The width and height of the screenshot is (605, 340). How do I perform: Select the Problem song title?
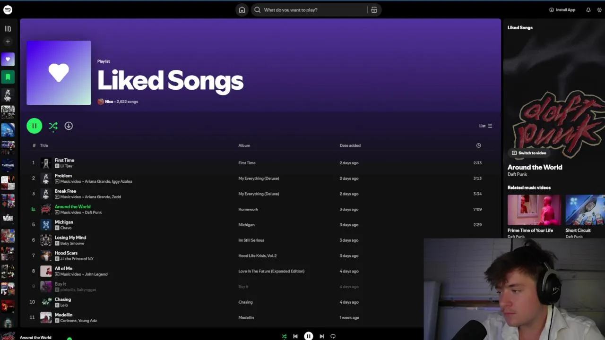coord(63,176)
